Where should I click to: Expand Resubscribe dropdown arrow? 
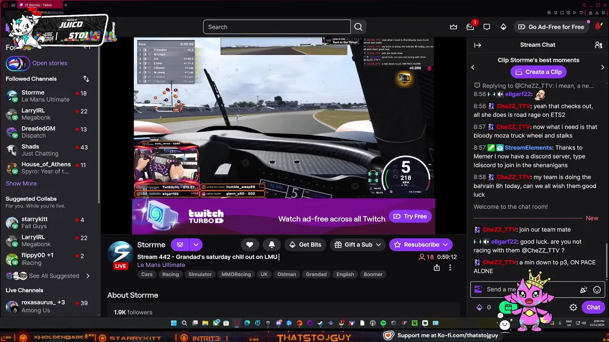click(445, 245)
